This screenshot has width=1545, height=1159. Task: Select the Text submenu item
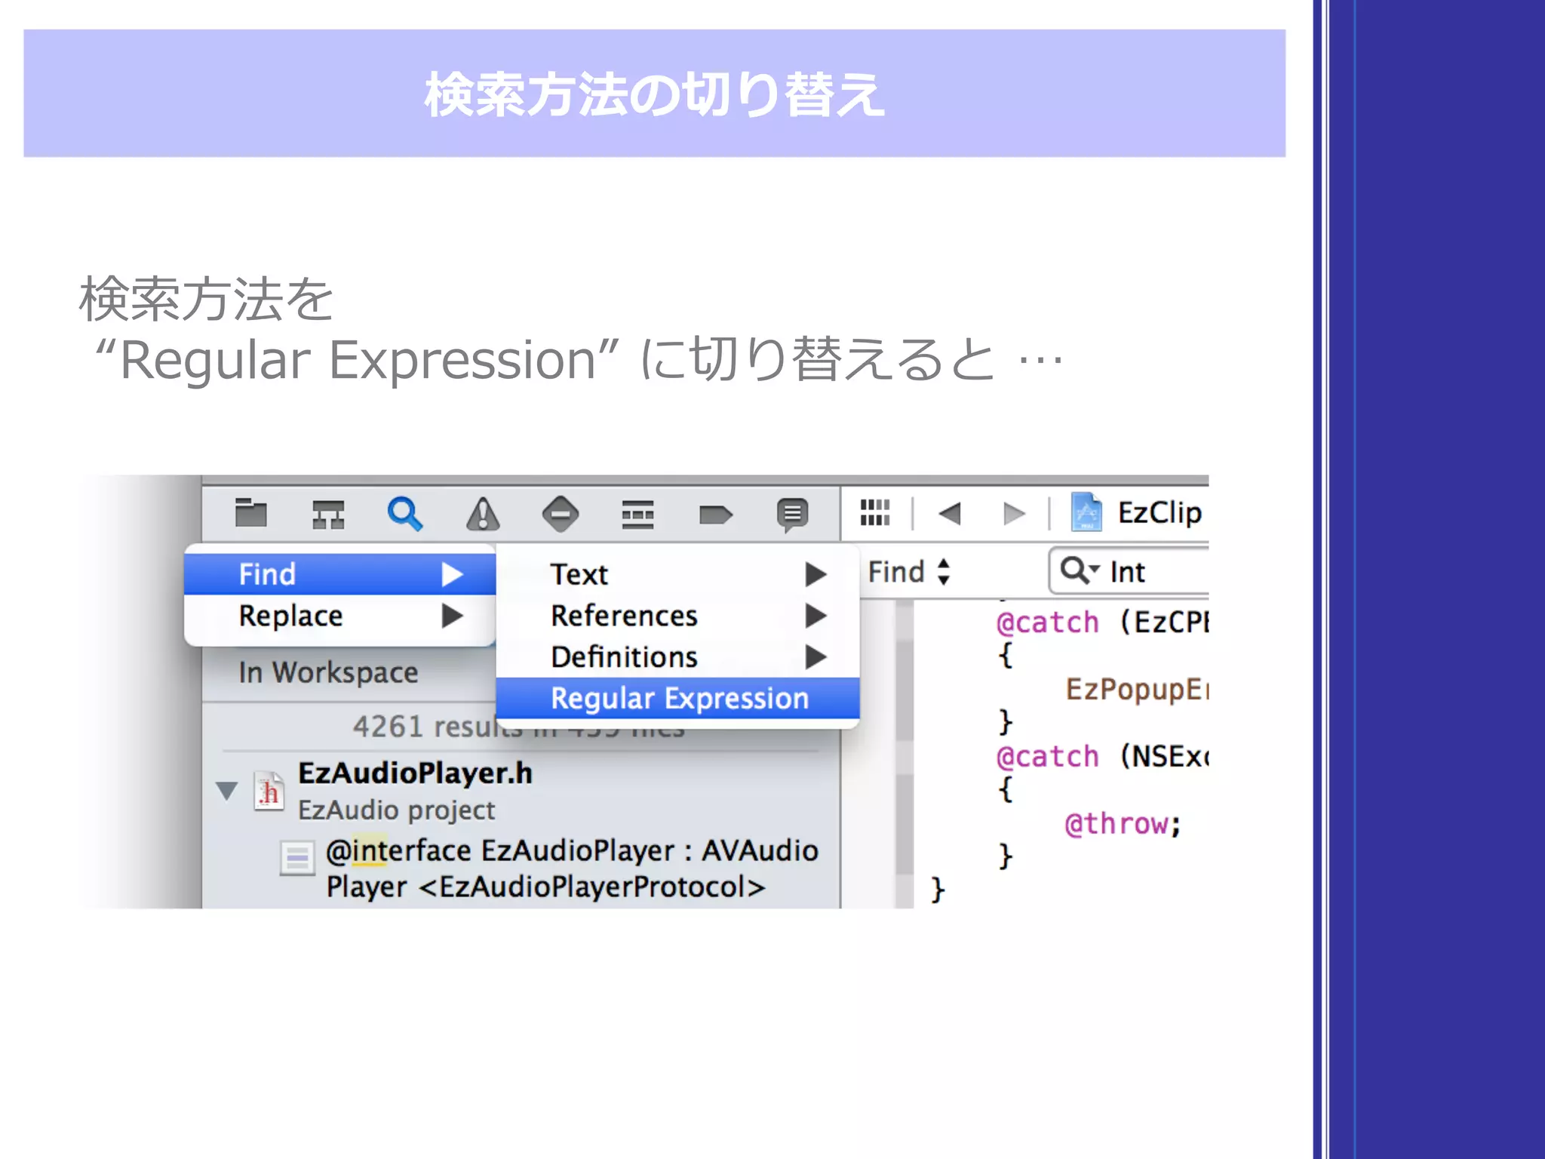coord(677,574)
